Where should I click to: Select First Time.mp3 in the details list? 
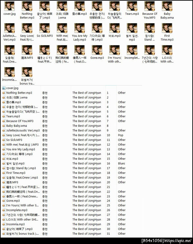pos(16,173)
